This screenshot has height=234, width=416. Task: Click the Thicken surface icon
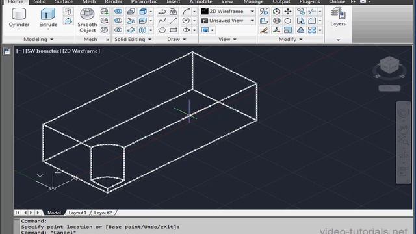(131, 30)
